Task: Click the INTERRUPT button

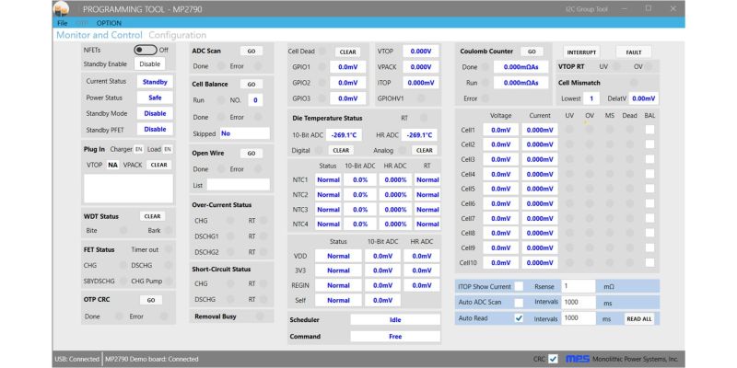Action: (581, 52)
